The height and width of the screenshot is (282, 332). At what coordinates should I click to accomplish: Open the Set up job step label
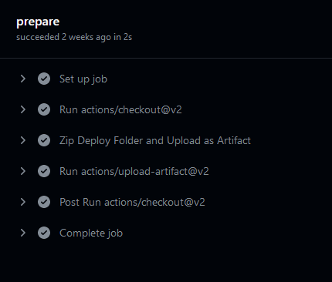(x=83, y=79)
